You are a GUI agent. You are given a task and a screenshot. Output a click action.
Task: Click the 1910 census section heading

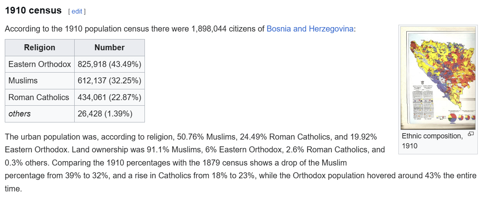(33, 10)
